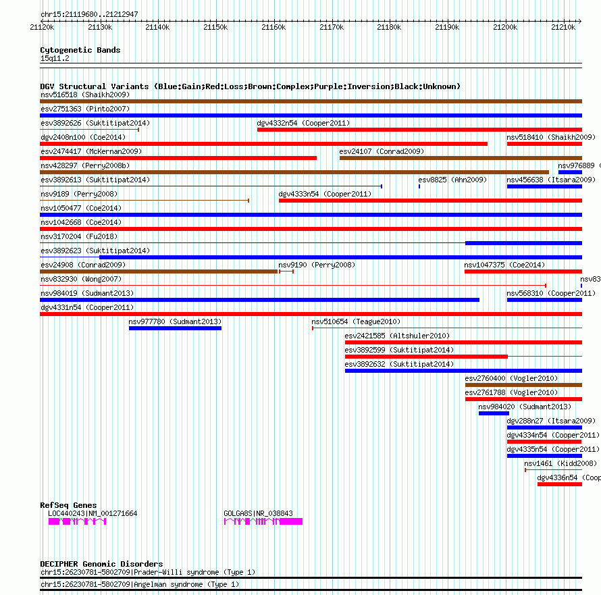The height and width of the screenshot is (595, 601).
Task: Click the nsv568310 (Cooper2011) label
Action: [x=551, y=293]
